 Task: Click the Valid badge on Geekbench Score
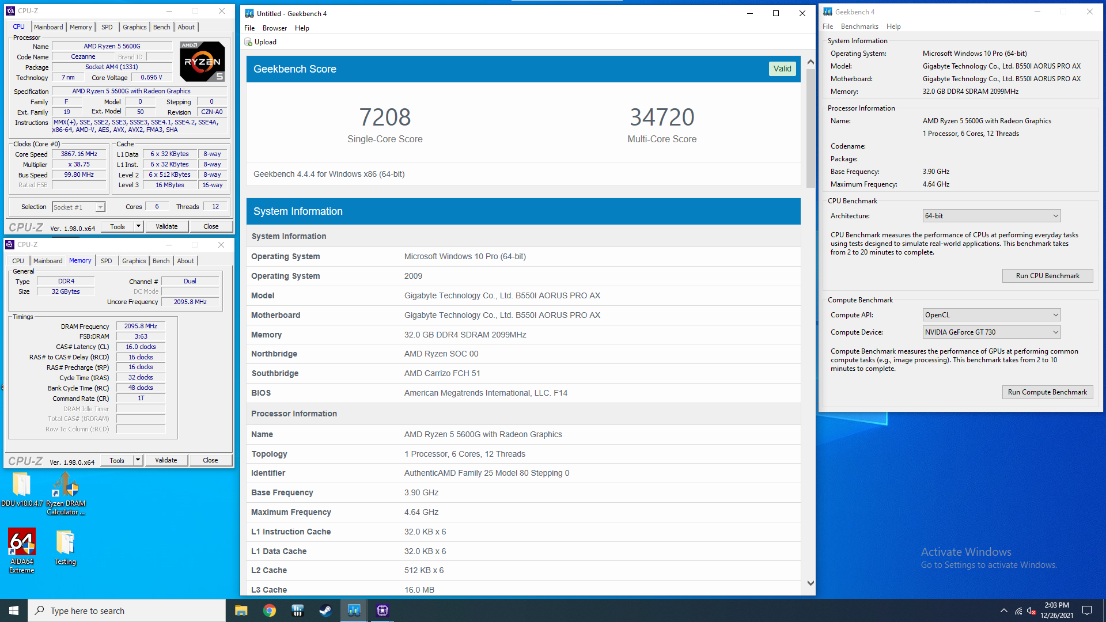[x=782, y=69]
